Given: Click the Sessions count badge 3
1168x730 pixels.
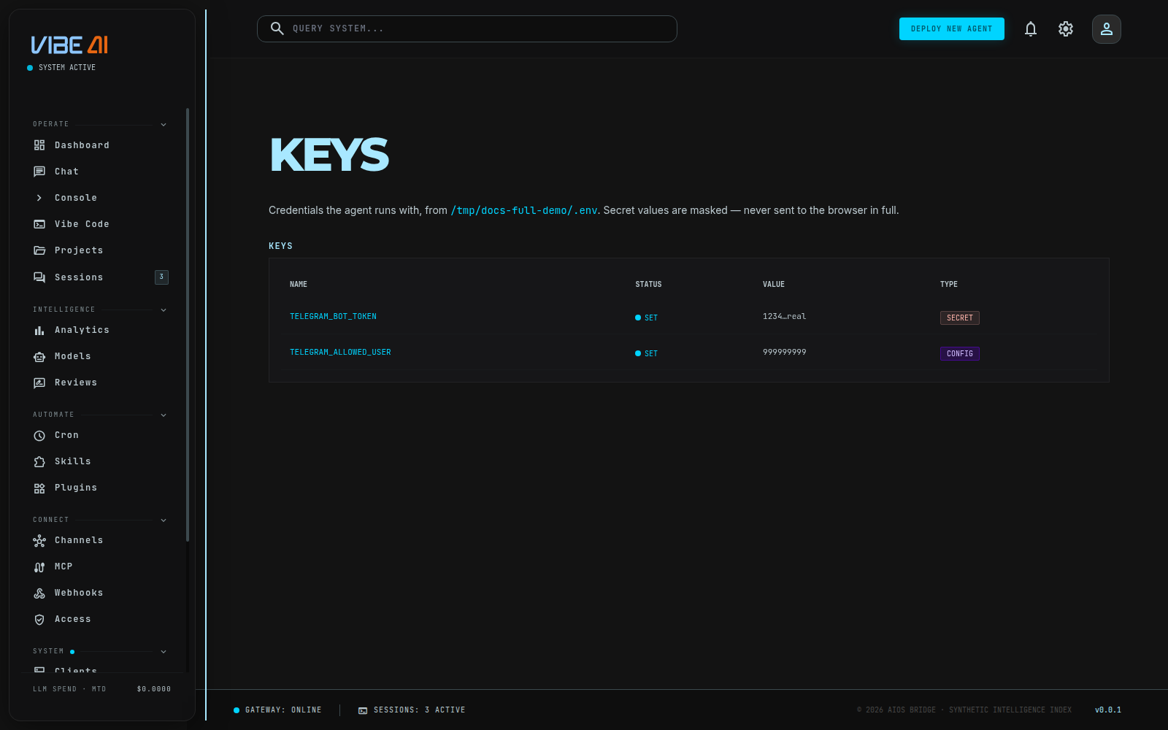Looking at the screenshot, I should pos(161,277).
